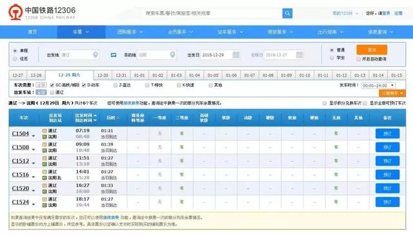Open the return date calendar icon
This screenshot has width=413, height=236.
[299, 55]
